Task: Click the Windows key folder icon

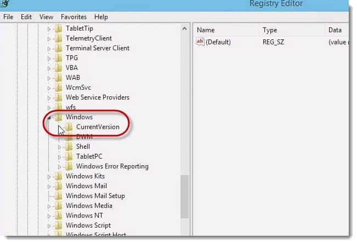Action: (59, 117)
